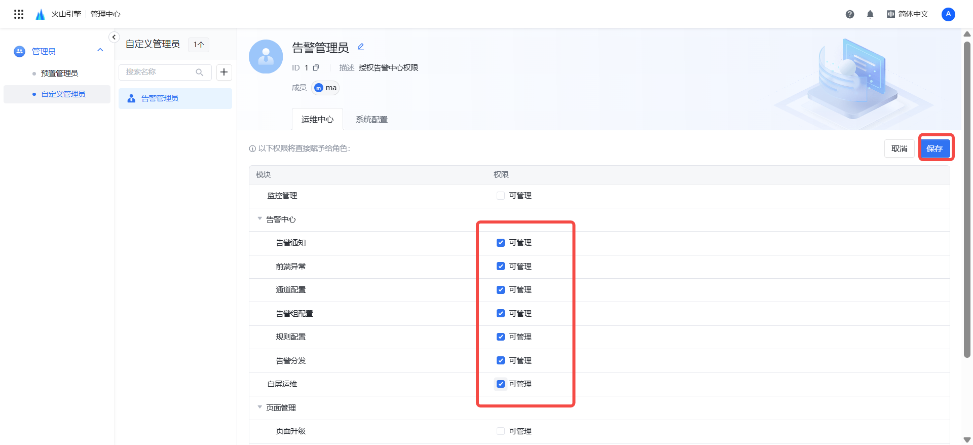The image size is (973, 445).
Task: Uncheck 白屏运维 可管理 checkbox
Action: (501, 384)
